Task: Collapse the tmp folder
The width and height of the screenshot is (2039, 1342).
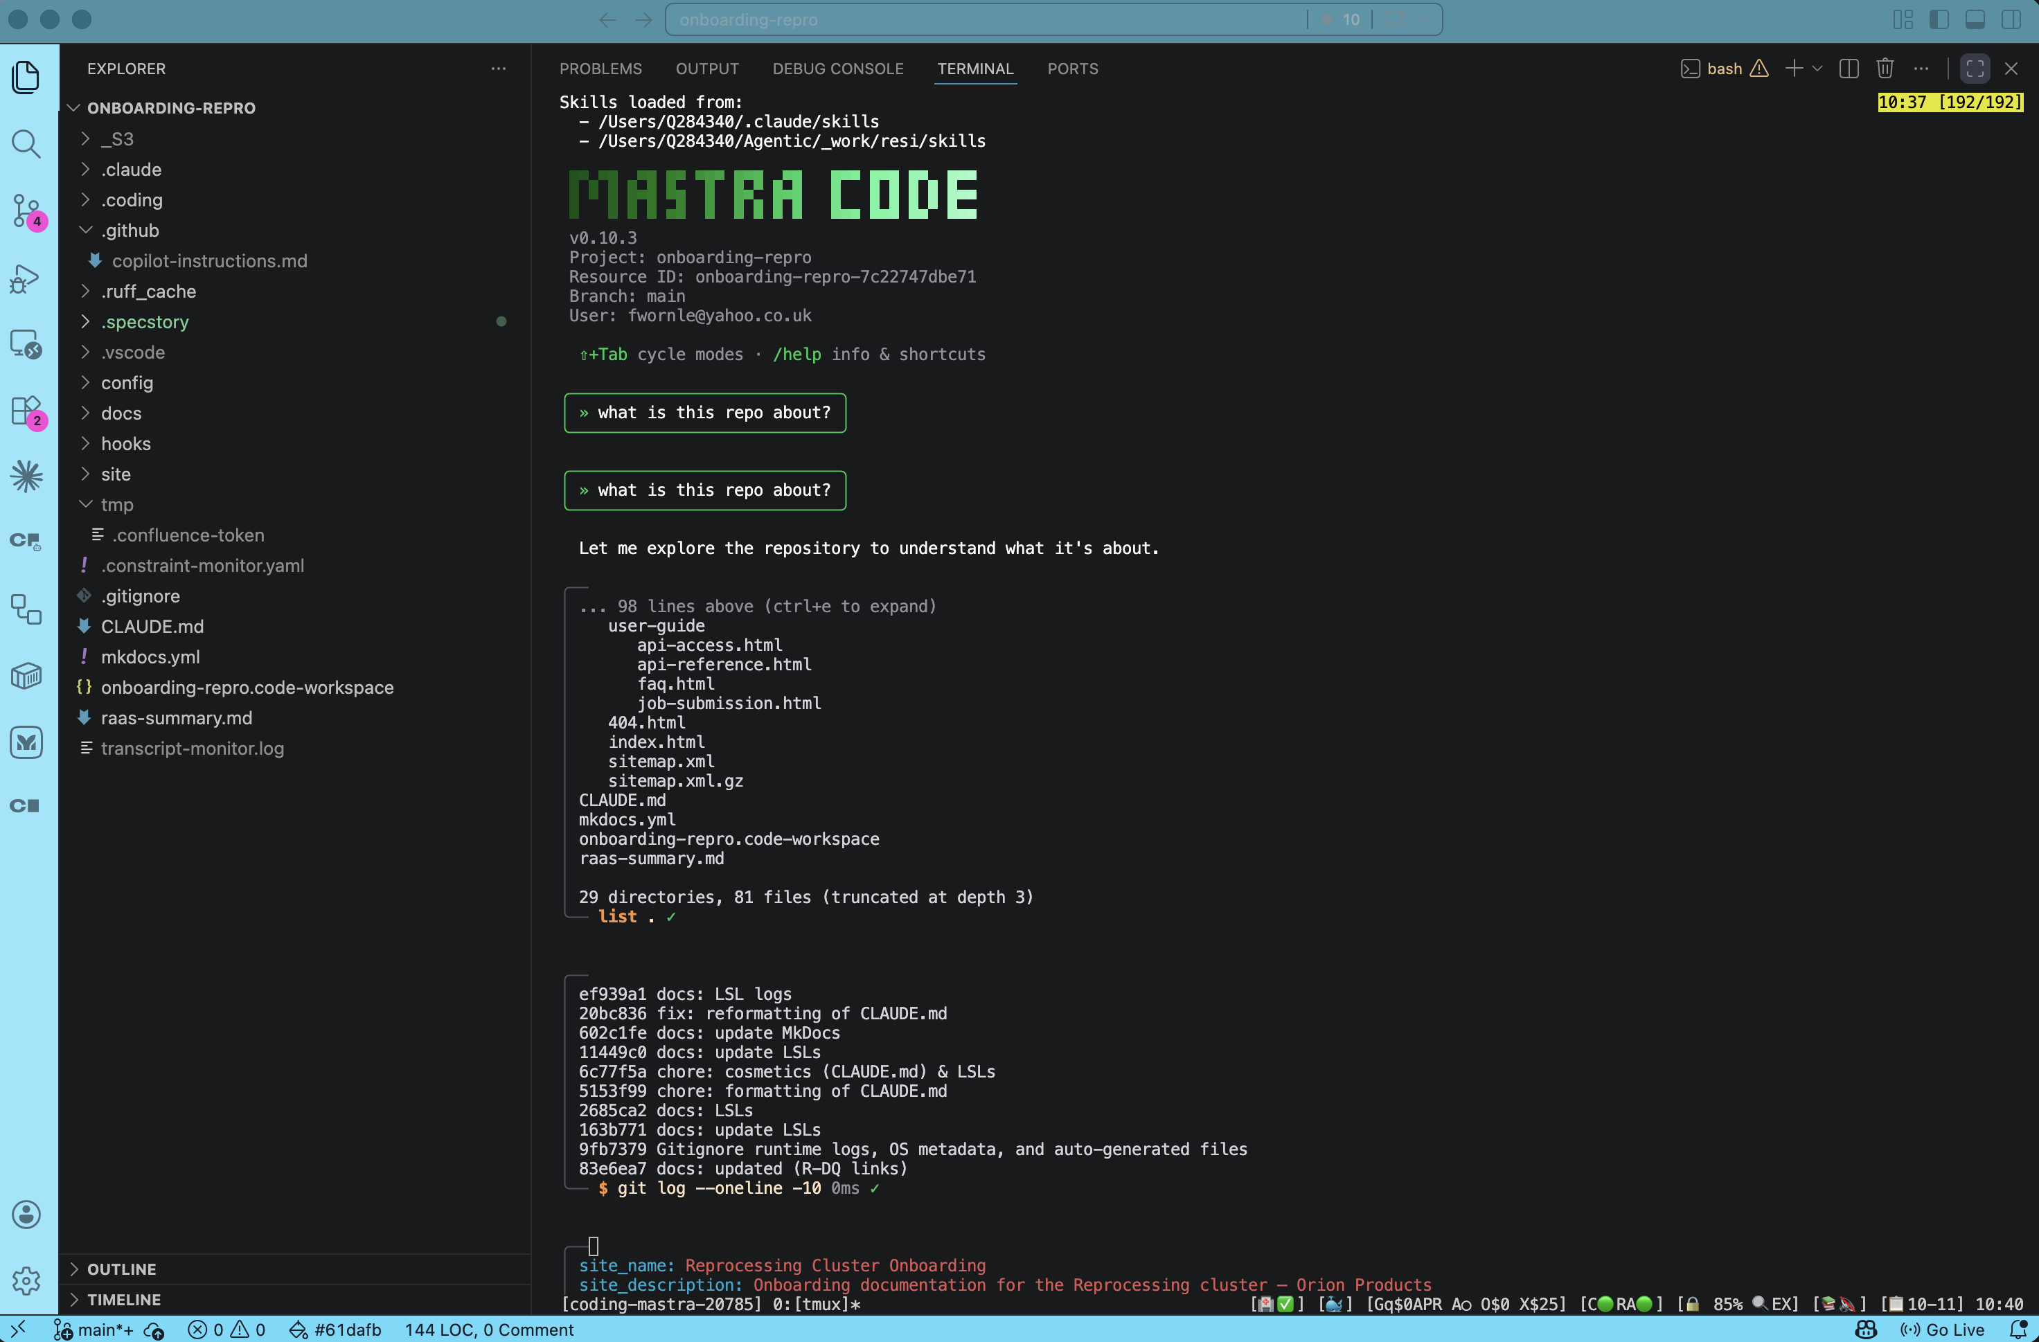Action: point(295,504)
